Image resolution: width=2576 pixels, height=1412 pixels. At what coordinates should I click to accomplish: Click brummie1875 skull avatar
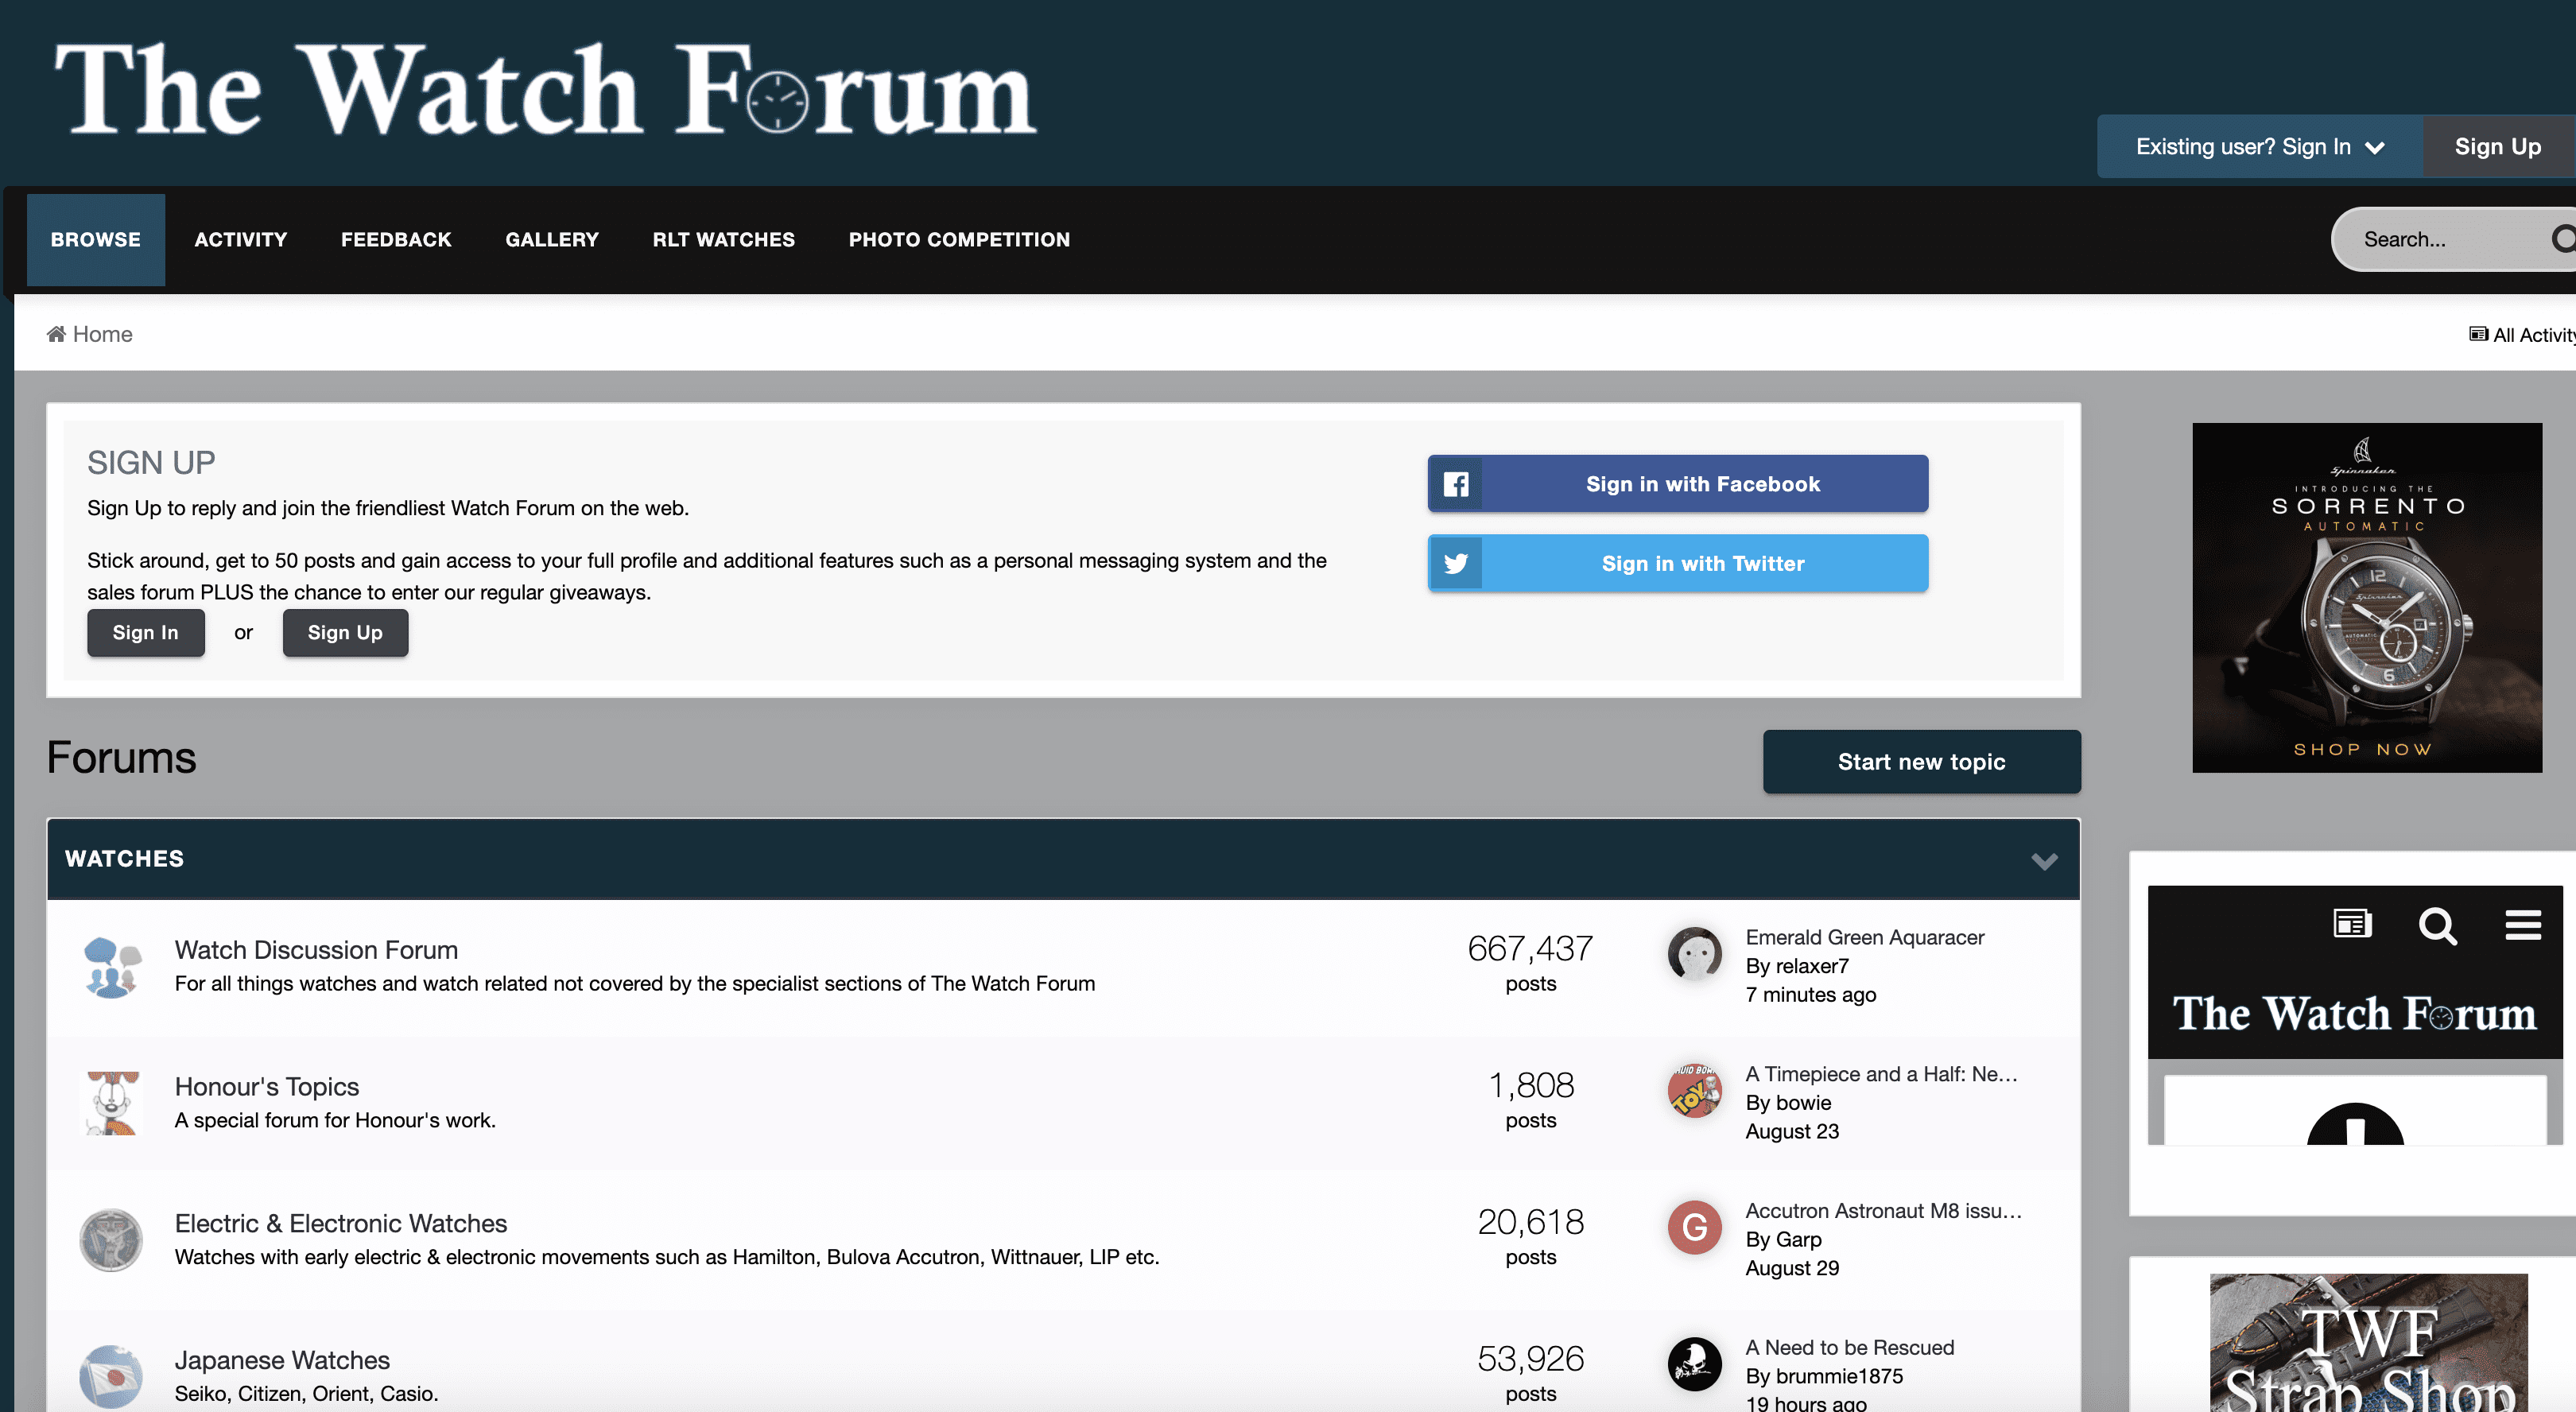click(1694, 1364)
